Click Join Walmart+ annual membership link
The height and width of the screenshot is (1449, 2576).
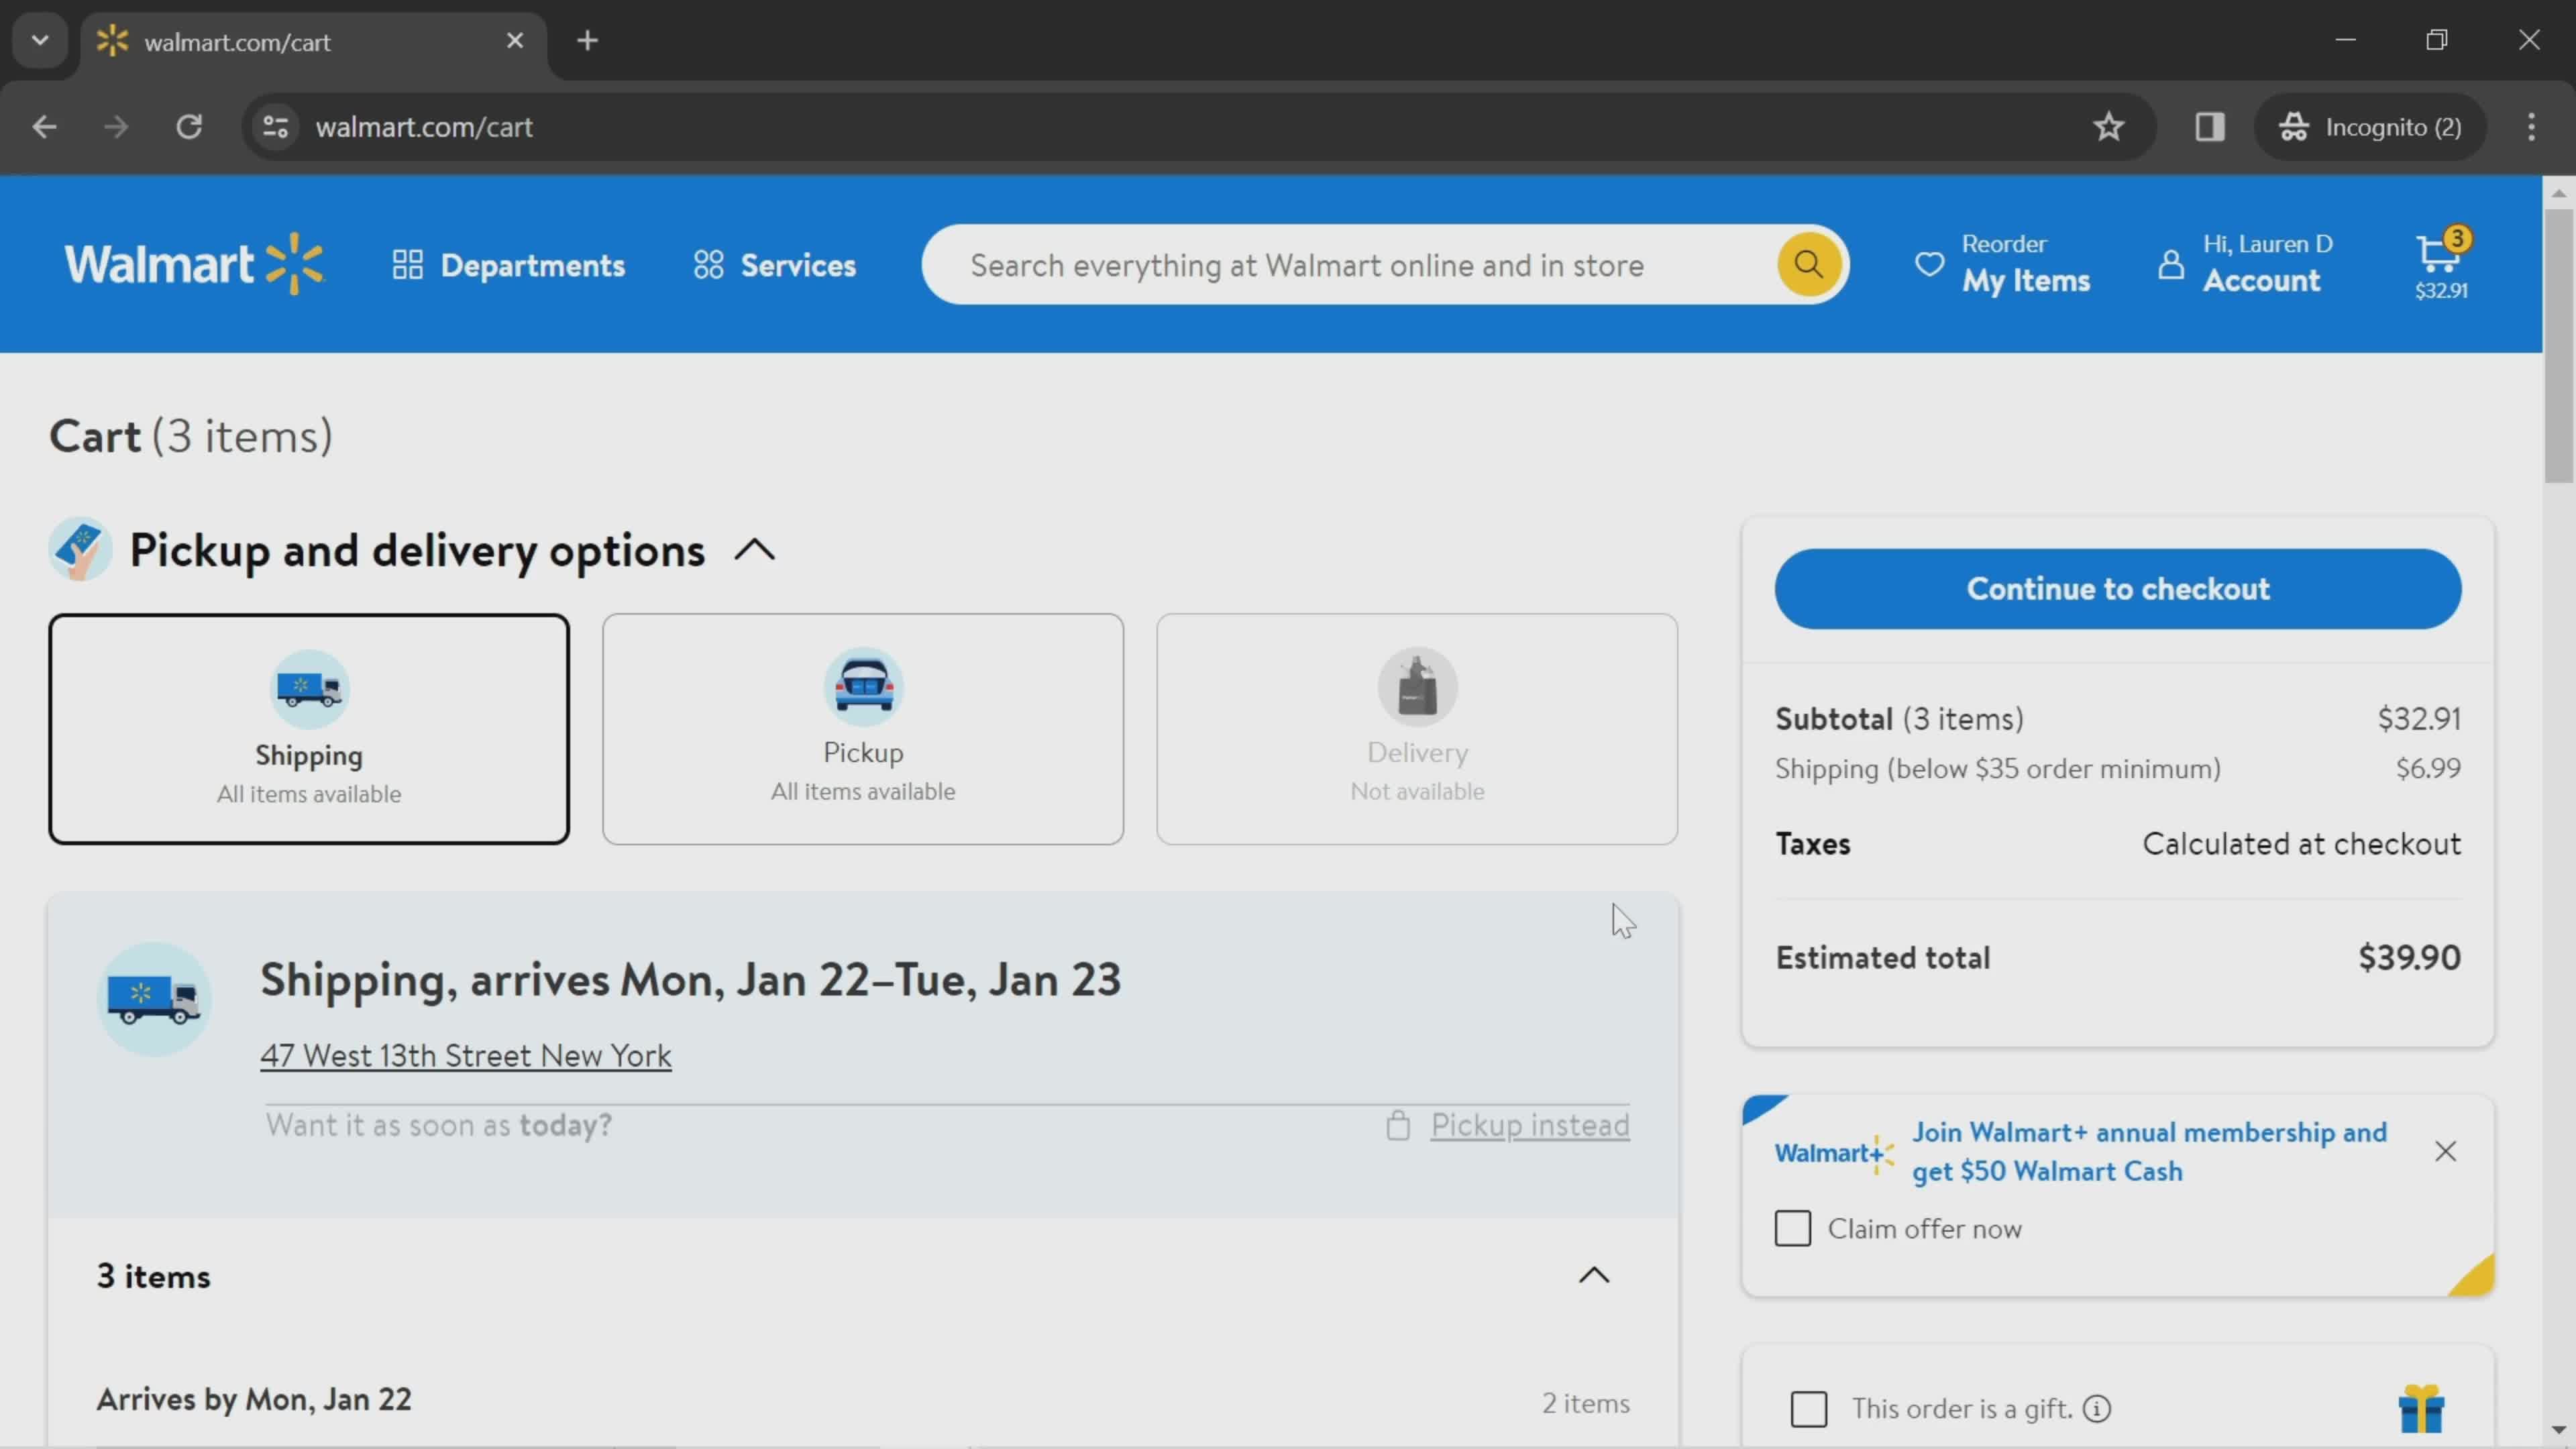pyautogui.click(x=2150, y=1151)
